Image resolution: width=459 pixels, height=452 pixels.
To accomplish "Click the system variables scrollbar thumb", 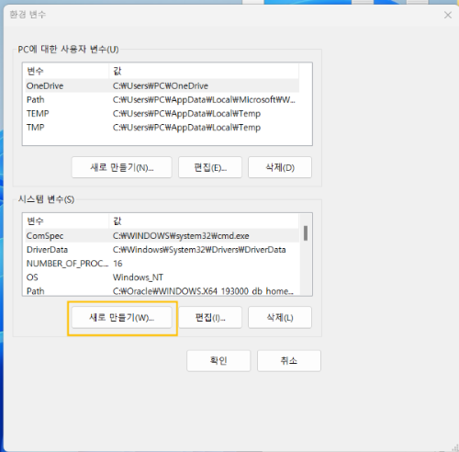I will click(306, 233).
